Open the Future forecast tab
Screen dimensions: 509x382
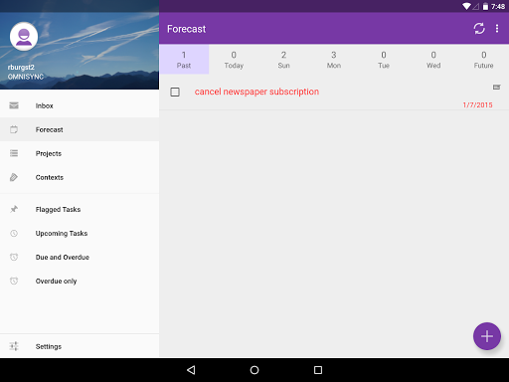point(483,60)
